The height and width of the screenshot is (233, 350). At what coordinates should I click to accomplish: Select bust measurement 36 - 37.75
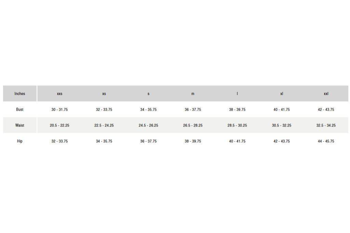[193, 110]
